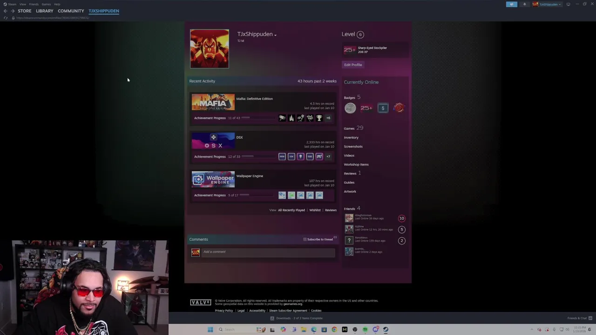This screenshot has width=596, height=335.
Task: Open the Videos link
Action: coord(349,155)
